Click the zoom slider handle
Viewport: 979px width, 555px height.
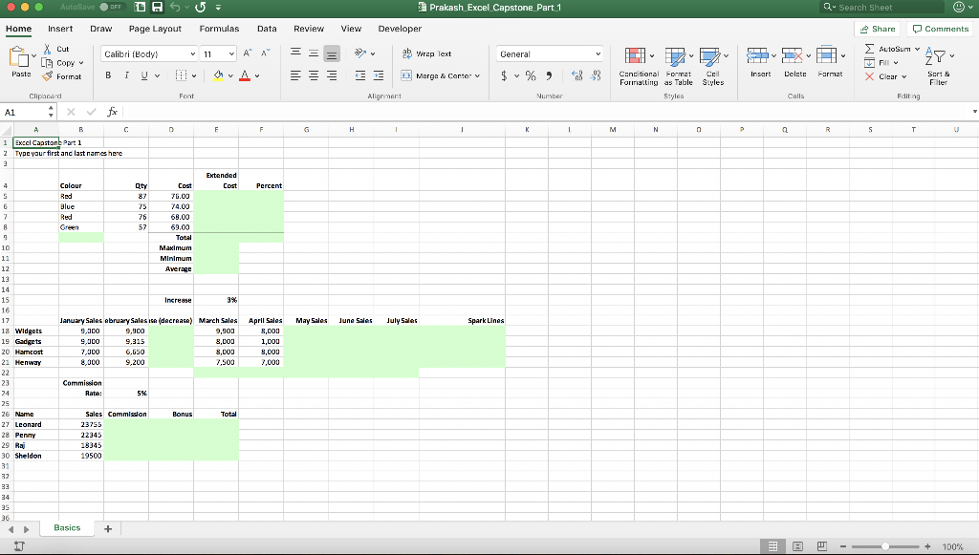[884, 546]
